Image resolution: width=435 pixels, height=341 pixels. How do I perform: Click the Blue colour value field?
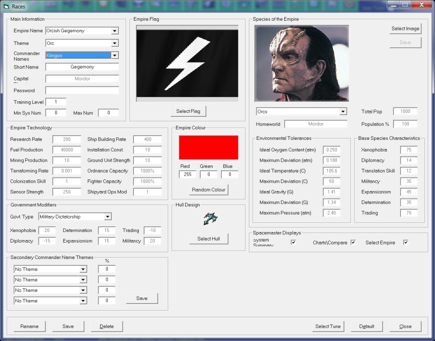[x=230, y=175]
